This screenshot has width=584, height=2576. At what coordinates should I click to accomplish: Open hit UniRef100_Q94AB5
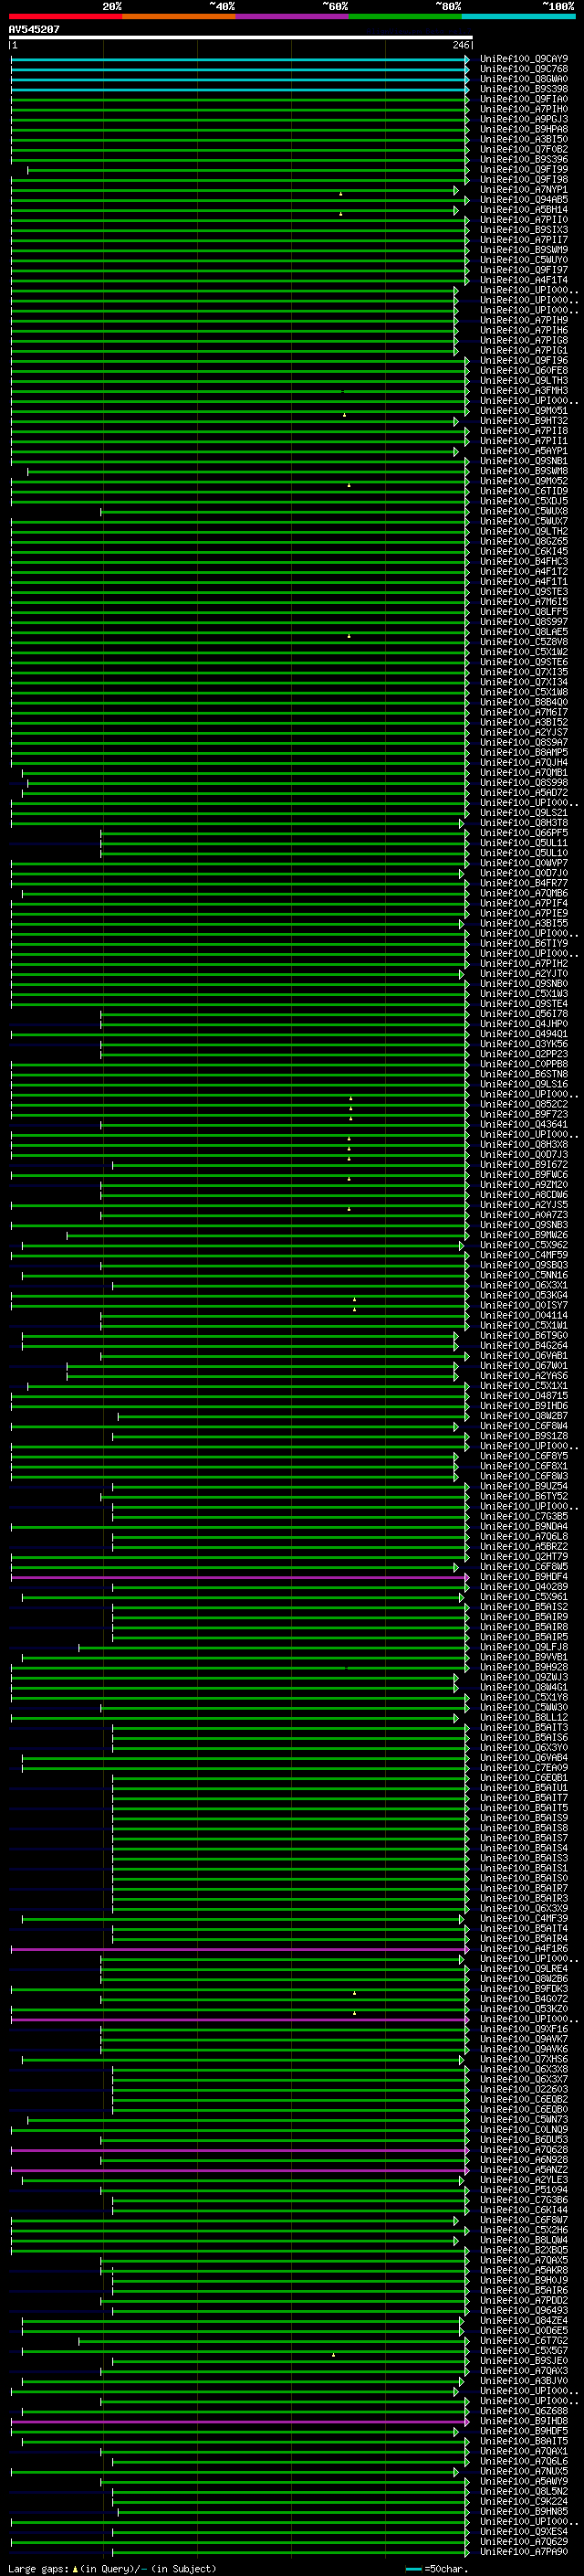click(x=523, y=200)
